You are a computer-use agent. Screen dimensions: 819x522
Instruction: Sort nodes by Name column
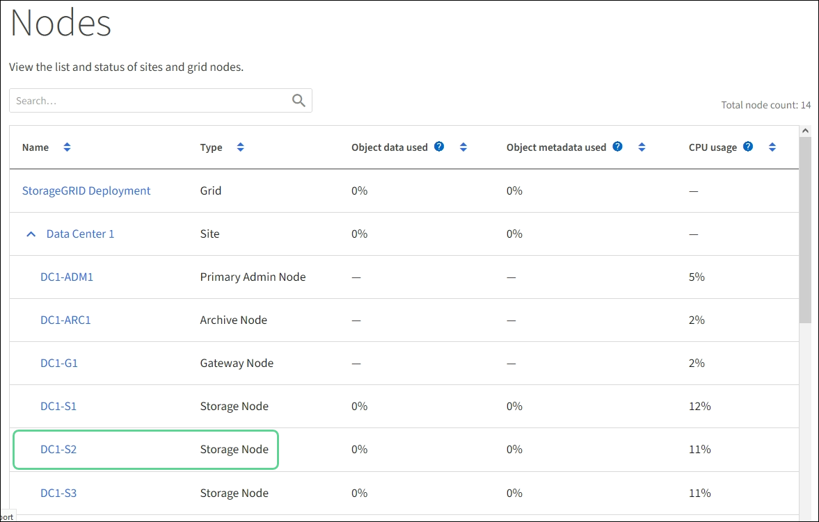click(67, 147)
